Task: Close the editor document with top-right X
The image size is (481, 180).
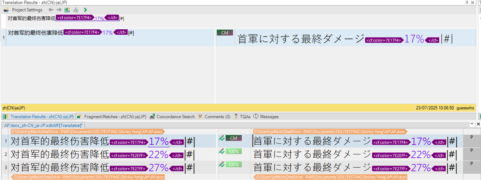Action: (478, 125)
